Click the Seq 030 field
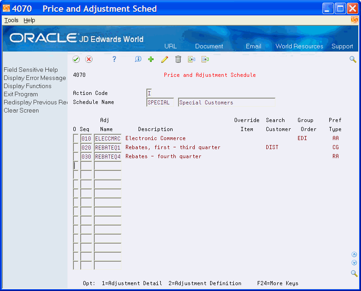 click(x=86, y=157)
